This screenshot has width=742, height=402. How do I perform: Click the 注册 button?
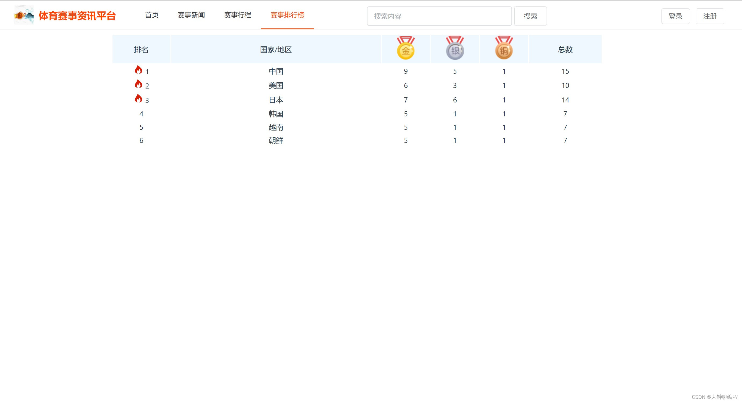(x=710, y=16)
